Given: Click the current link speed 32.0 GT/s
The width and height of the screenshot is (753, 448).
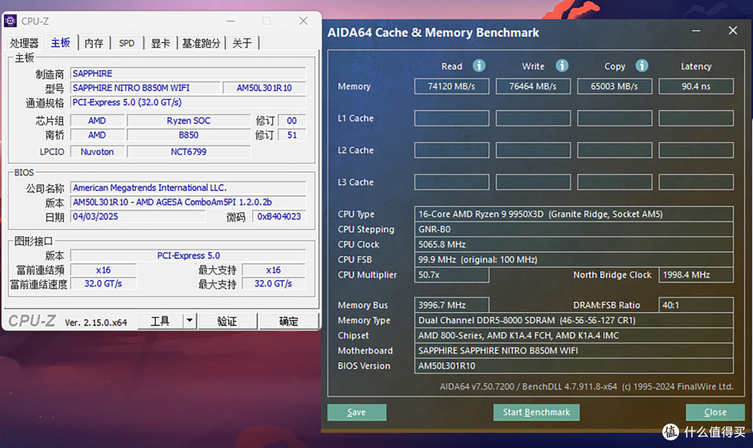Looking at the screenshot, I should click(103, 284).
